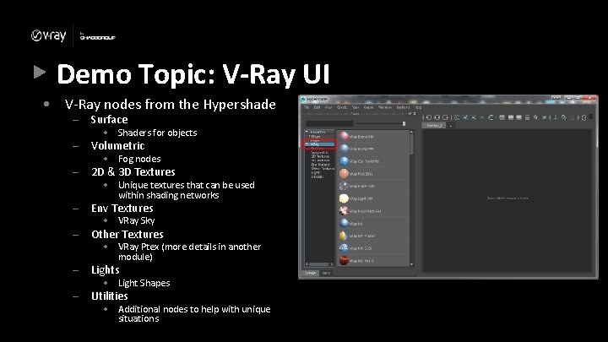The image size is (608, 342).
Task: Close the Hypershade window
Action: pos(590,99)
